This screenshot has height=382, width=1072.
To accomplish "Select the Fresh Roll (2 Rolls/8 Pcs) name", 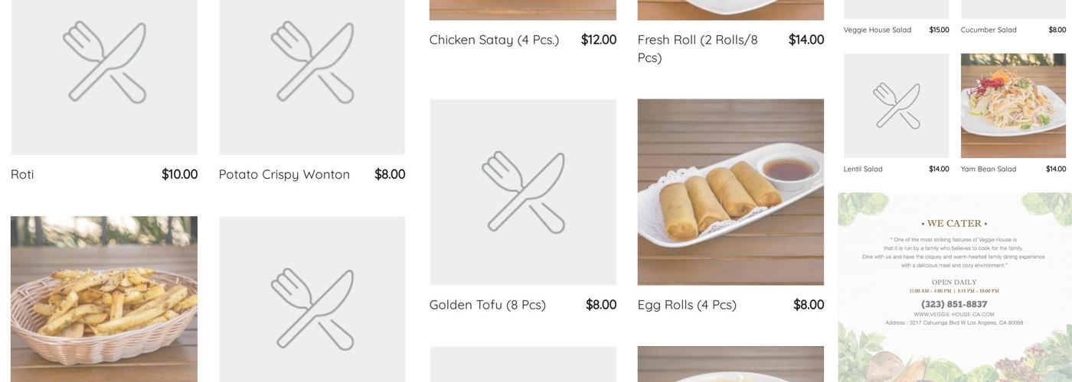I will (698, 48).
